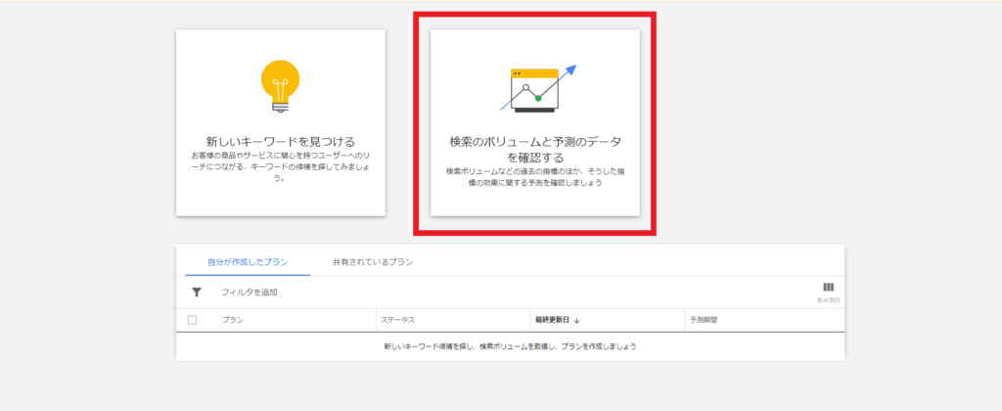Click the empty table message row
The height and width of the screenshot is (411, 1002).
click(510, 346)
